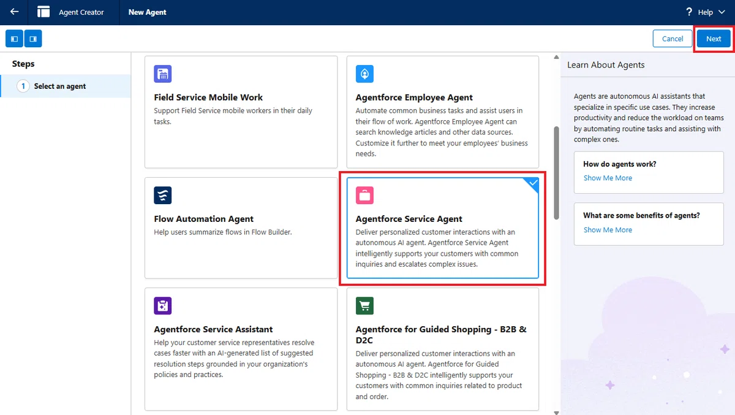735x415 pixels.
Task: Click the Agent Creator label
Action: point(81,12)
